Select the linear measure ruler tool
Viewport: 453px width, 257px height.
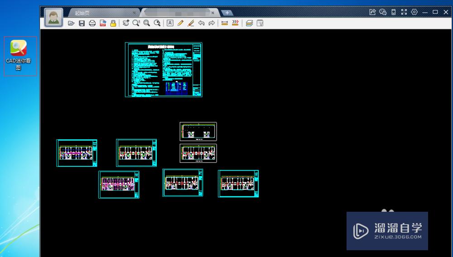pyautogui.click(x=225, y=23)
